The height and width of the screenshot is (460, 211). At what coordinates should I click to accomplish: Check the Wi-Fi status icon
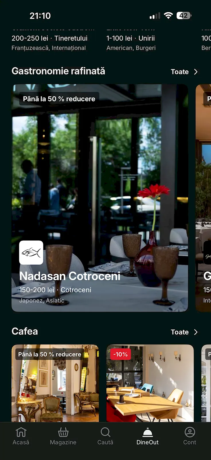tap(168, 16)
